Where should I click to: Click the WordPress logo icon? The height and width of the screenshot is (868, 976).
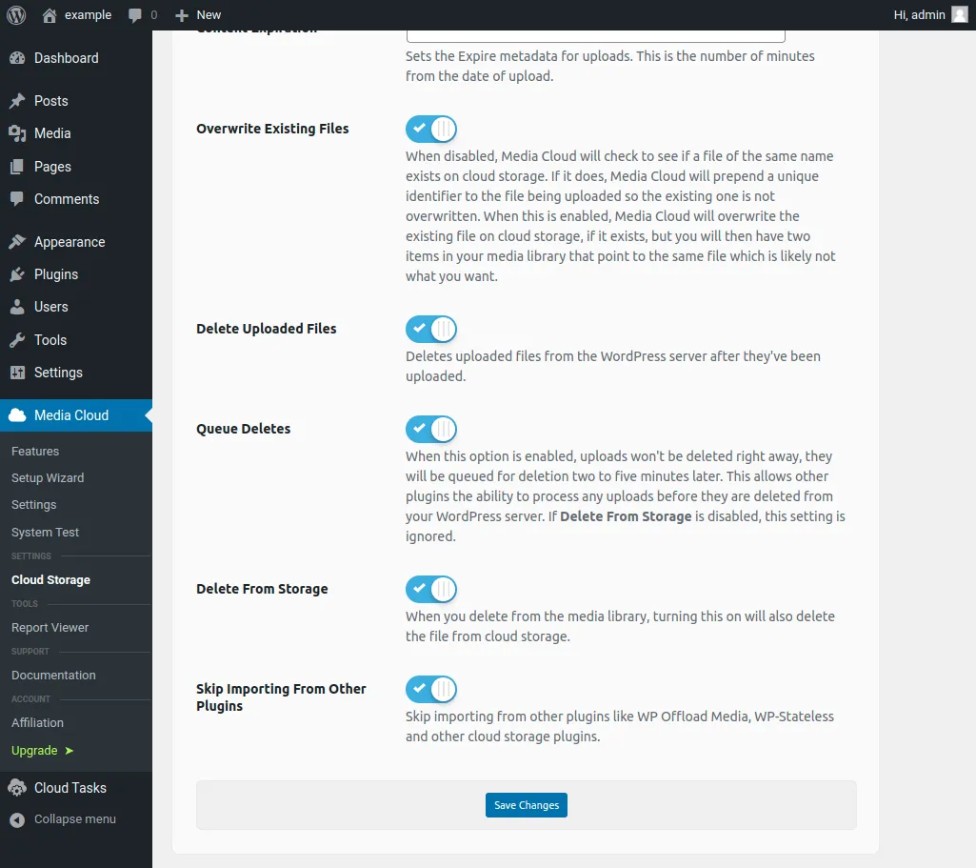coord(16,15)
